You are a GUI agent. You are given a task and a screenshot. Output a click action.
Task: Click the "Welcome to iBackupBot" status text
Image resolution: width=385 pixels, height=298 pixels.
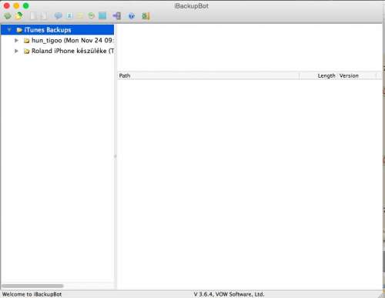pos(32,294)
